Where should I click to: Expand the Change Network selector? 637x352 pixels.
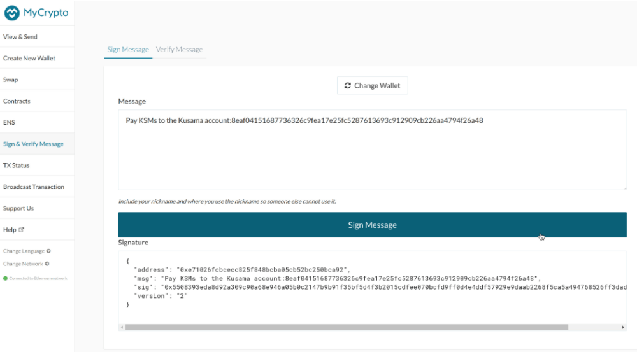26,264
